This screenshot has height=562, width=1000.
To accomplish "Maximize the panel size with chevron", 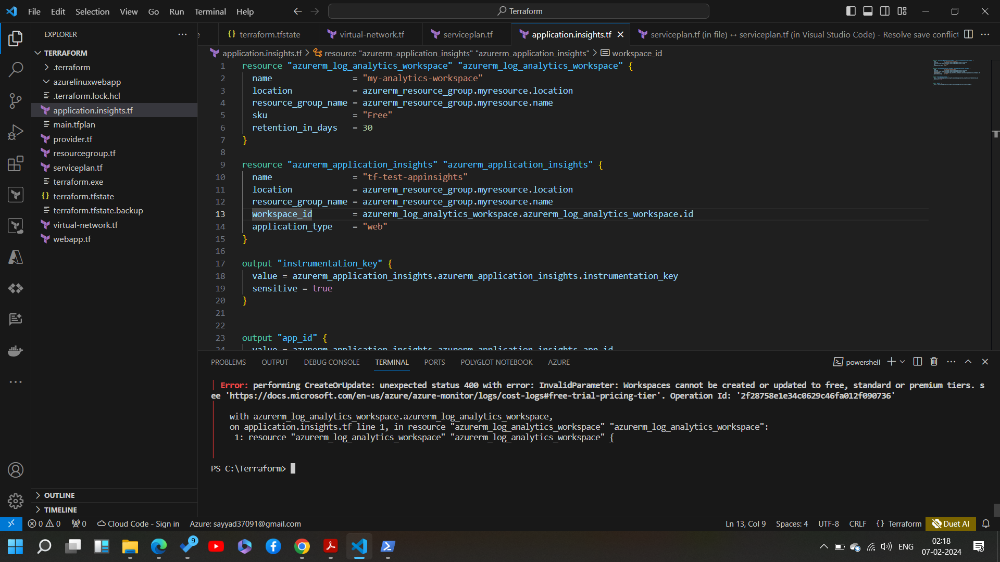I will pos(968,362).
